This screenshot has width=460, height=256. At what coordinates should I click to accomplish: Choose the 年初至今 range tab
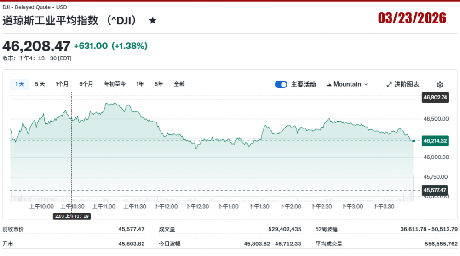coord(115,84)
